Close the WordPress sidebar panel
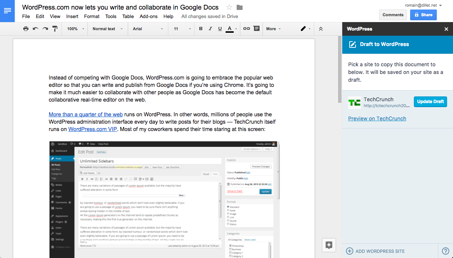 point(446,29)
